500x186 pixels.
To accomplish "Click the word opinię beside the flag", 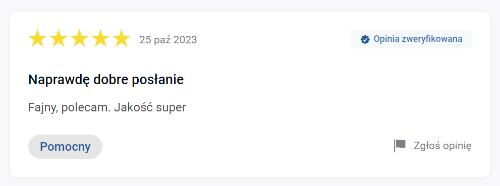I will coord(457,147).
